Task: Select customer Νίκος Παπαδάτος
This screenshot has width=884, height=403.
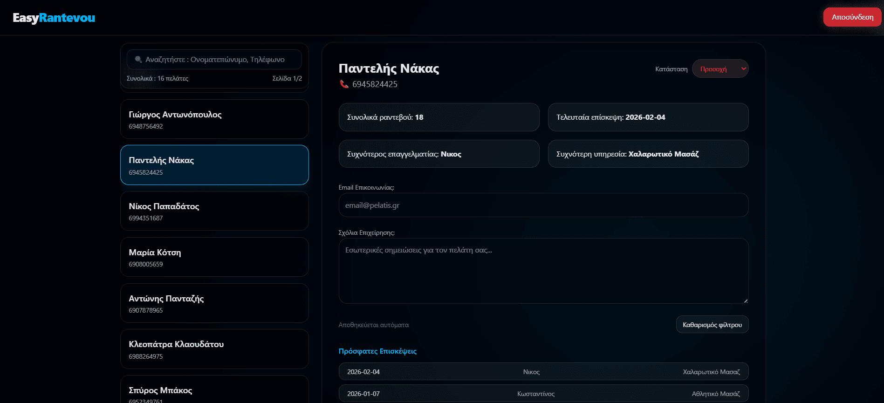Action: click(x=214, y=211)
